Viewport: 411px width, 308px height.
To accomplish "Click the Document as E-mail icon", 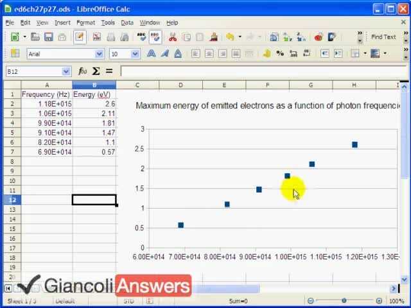I will coord(62,37).
